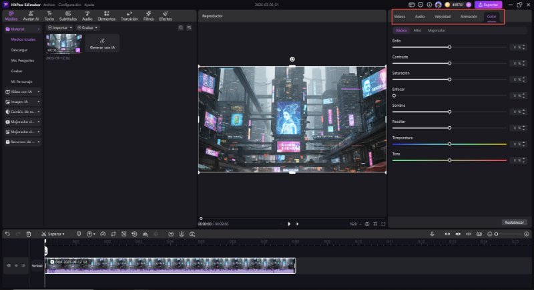Click the mirror flip icon in timeline toolbar
Viewport: 534px width, 290px height.
coord(145,234)
